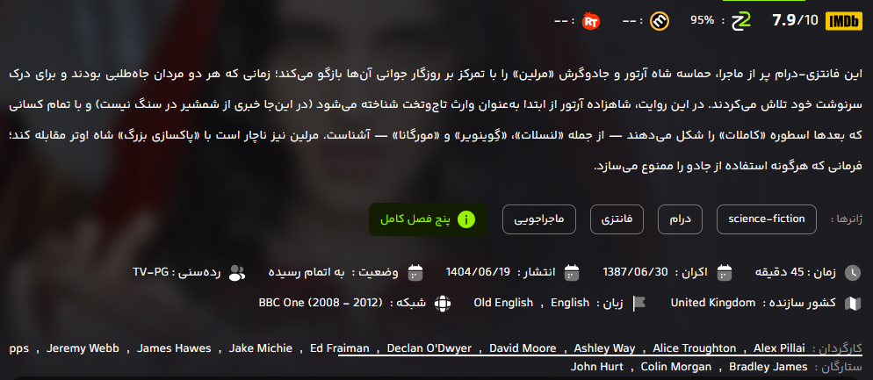This screenshot has width=873, height=380.
Task: Click the green info icon on the five complete seasons badge
Action: click(465, 219)
